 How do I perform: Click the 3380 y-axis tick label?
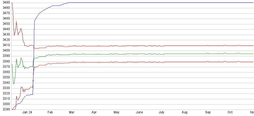click(x=5, y=61)
